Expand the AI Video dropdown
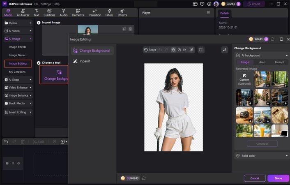 pos(18,31)
